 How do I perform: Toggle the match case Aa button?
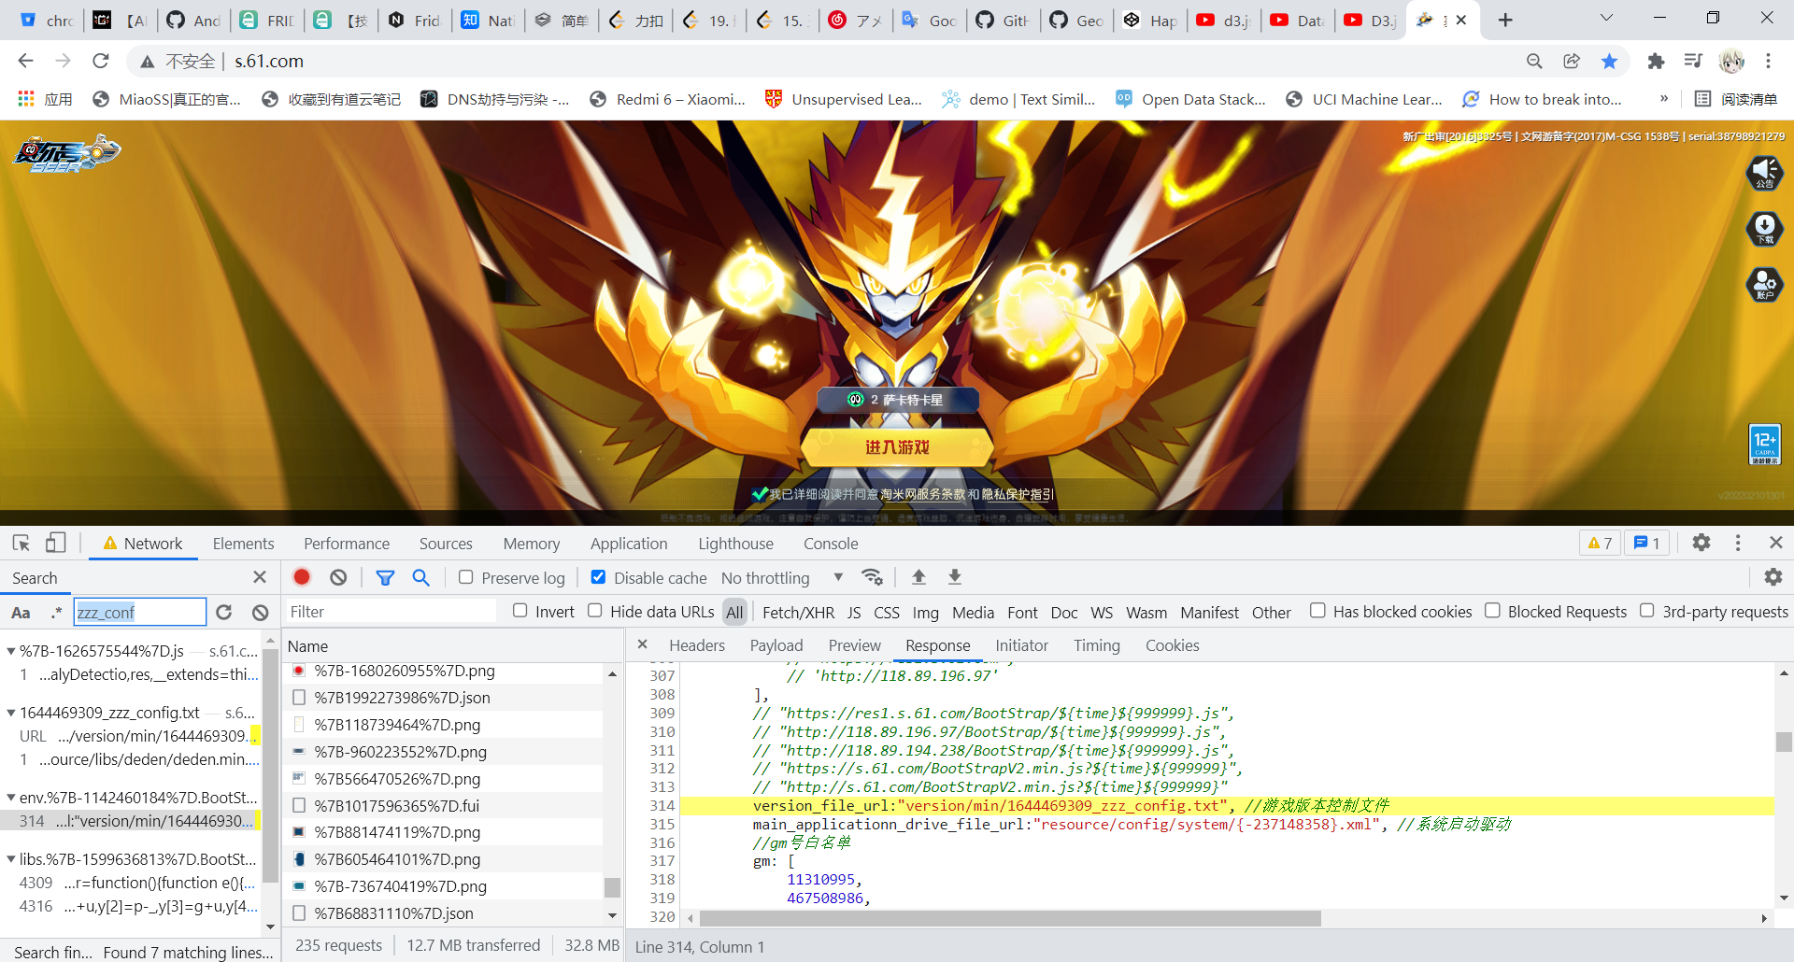point(21,613)
